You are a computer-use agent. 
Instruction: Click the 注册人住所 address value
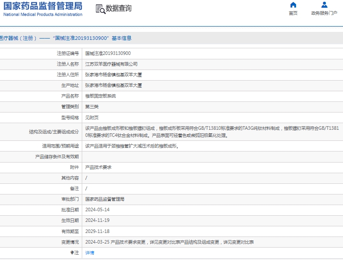[x=114, y=75]
